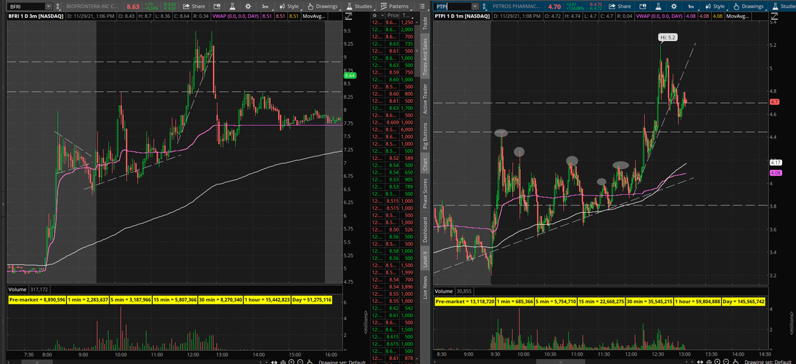
Task: Share the PTPI chart
Action: click(x=620, y=6)
